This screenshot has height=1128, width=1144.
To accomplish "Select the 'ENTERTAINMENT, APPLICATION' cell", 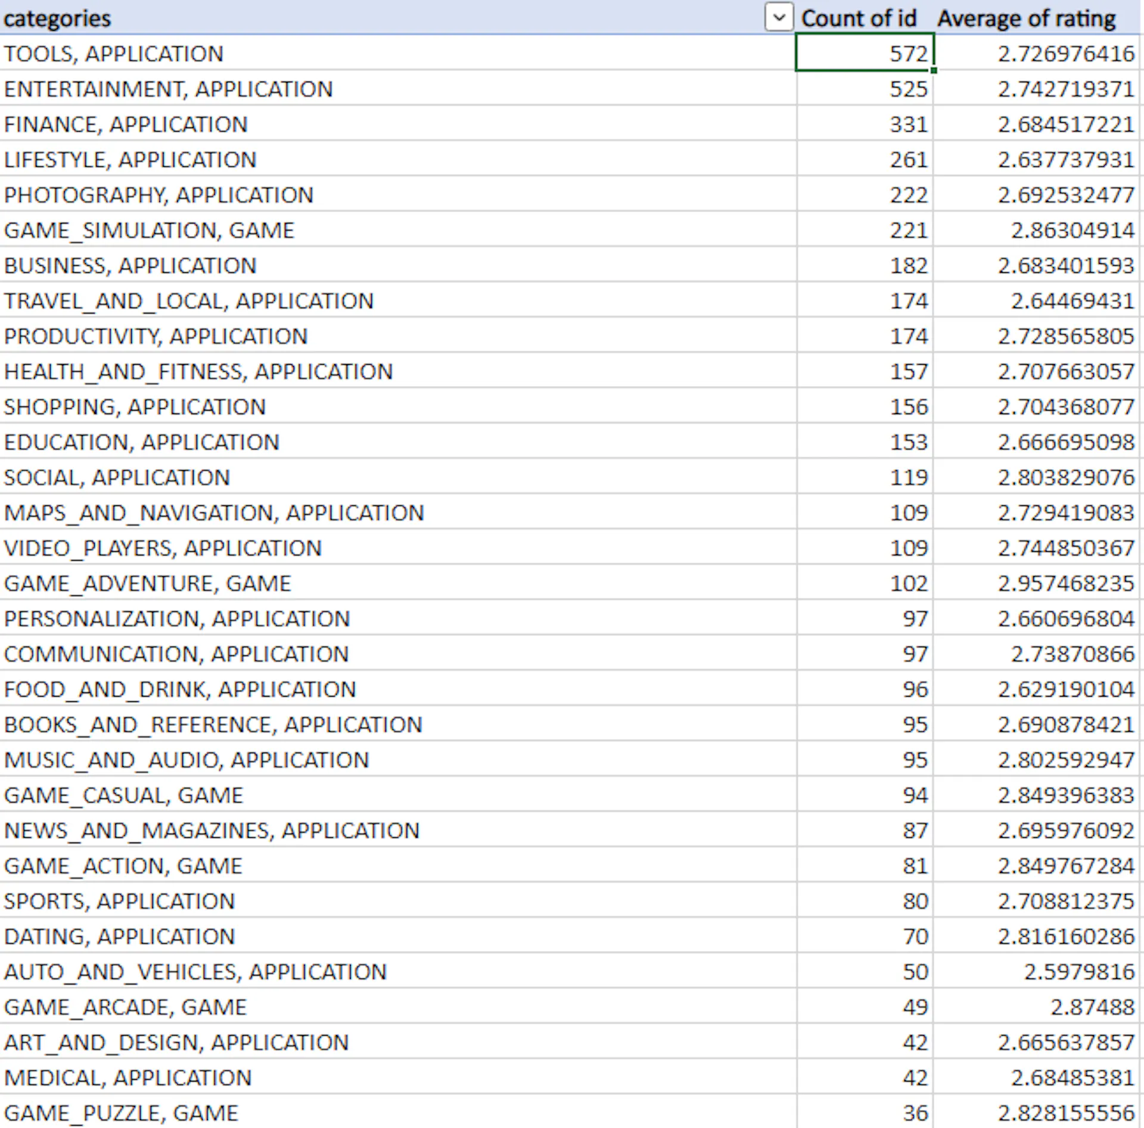I will pos(398,89).
